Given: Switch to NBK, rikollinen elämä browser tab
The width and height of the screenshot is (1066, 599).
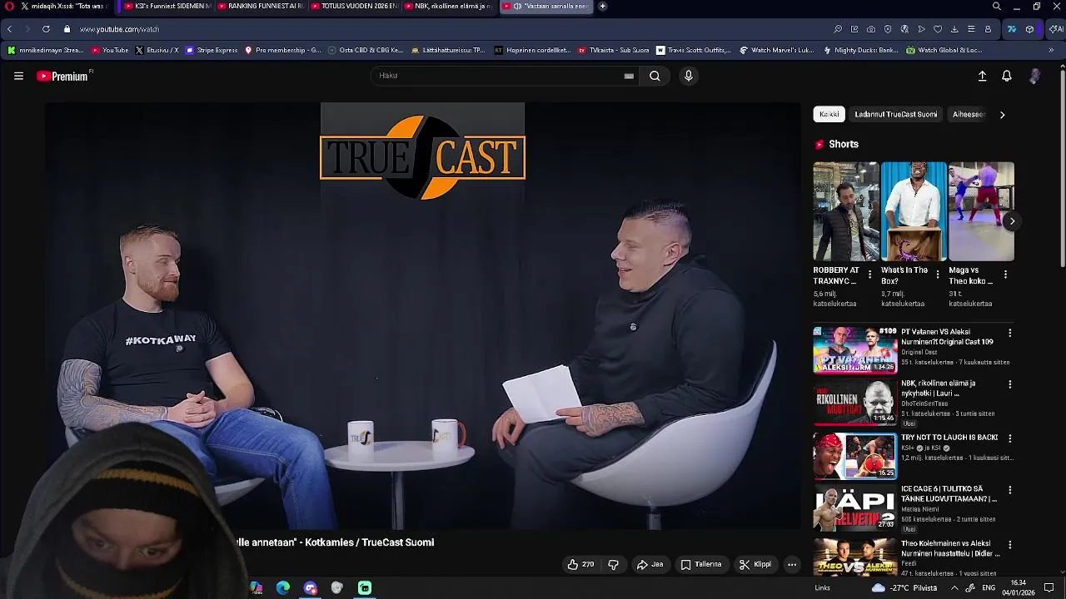Looking at the screenshot, I should (x=449, y=6).
